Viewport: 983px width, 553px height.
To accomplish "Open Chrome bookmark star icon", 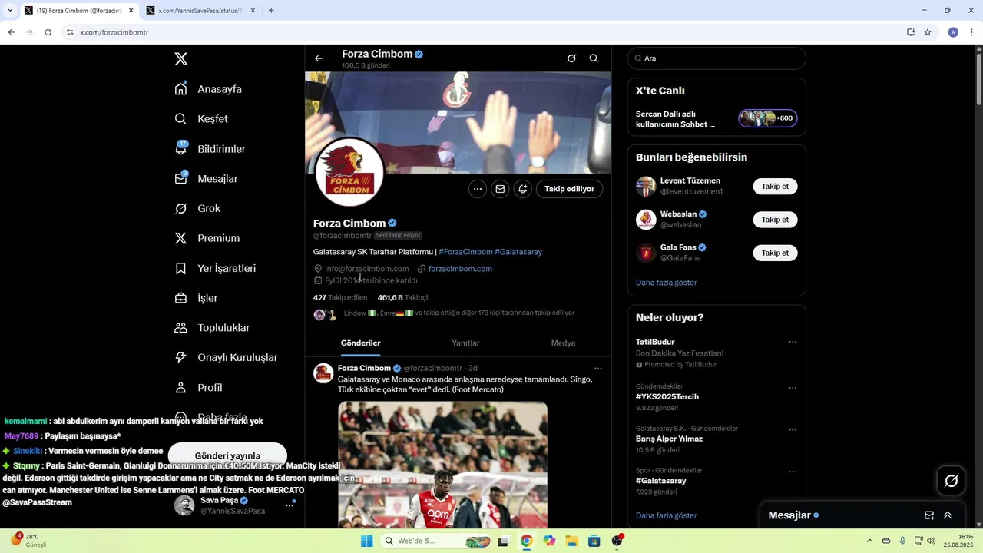I will pyautogui.click(x=928, y=32).
